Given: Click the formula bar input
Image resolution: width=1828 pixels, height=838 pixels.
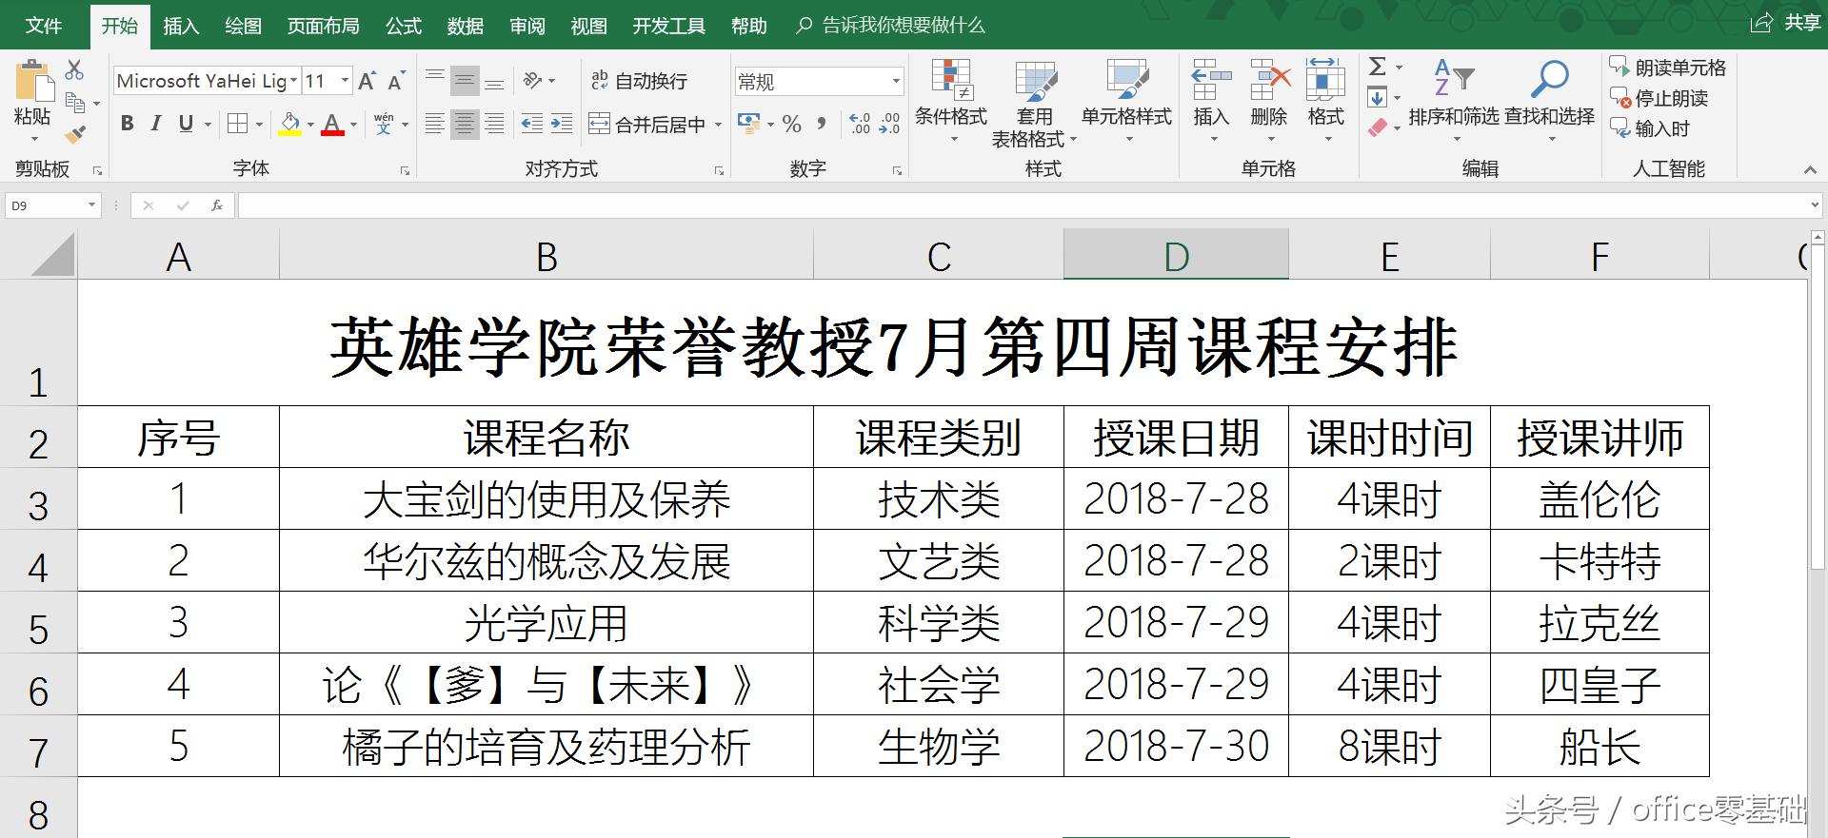Looking at the screenshot, I should [1023, 205].
